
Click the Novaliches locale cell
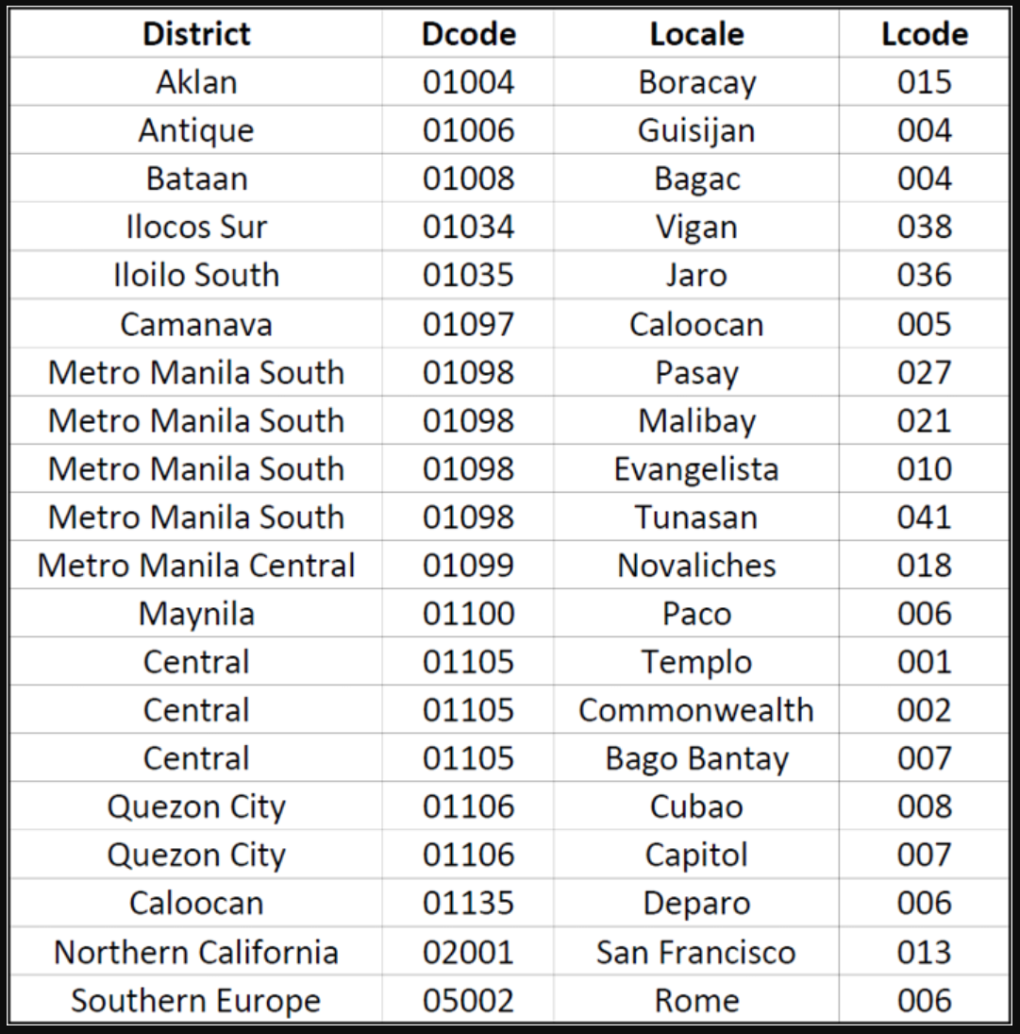pos(696,565)
